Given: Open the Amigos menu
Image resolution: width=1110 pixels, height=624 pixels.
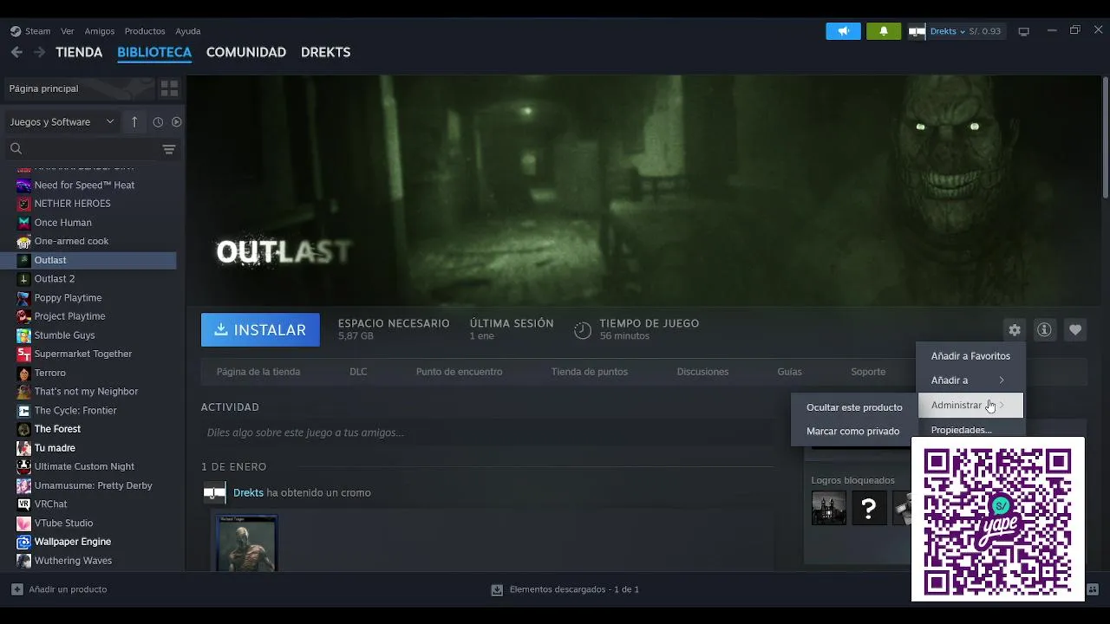Looking at the screenshot, I should pos(100,31).
